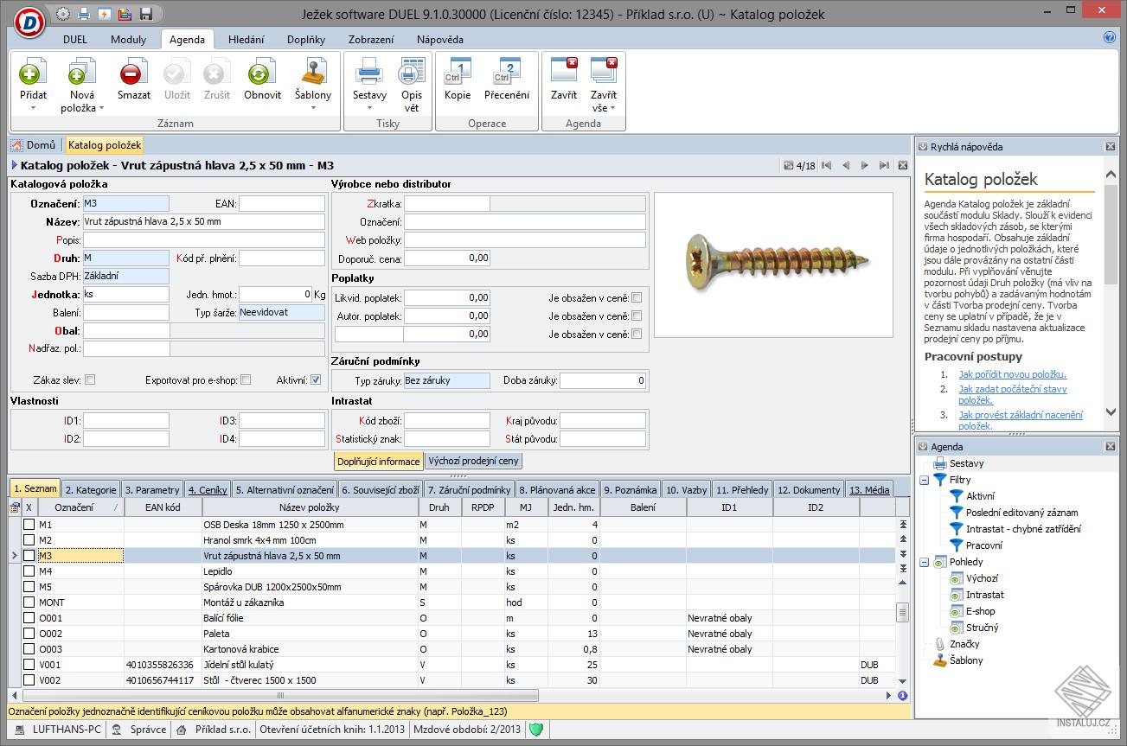Switch to the 4. Ceníky tab
The width and height of the screenshot is (1127, 746).
tap(208, 490)
